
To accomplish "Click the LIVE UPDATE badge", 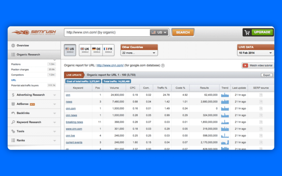I will pos(74,75).
